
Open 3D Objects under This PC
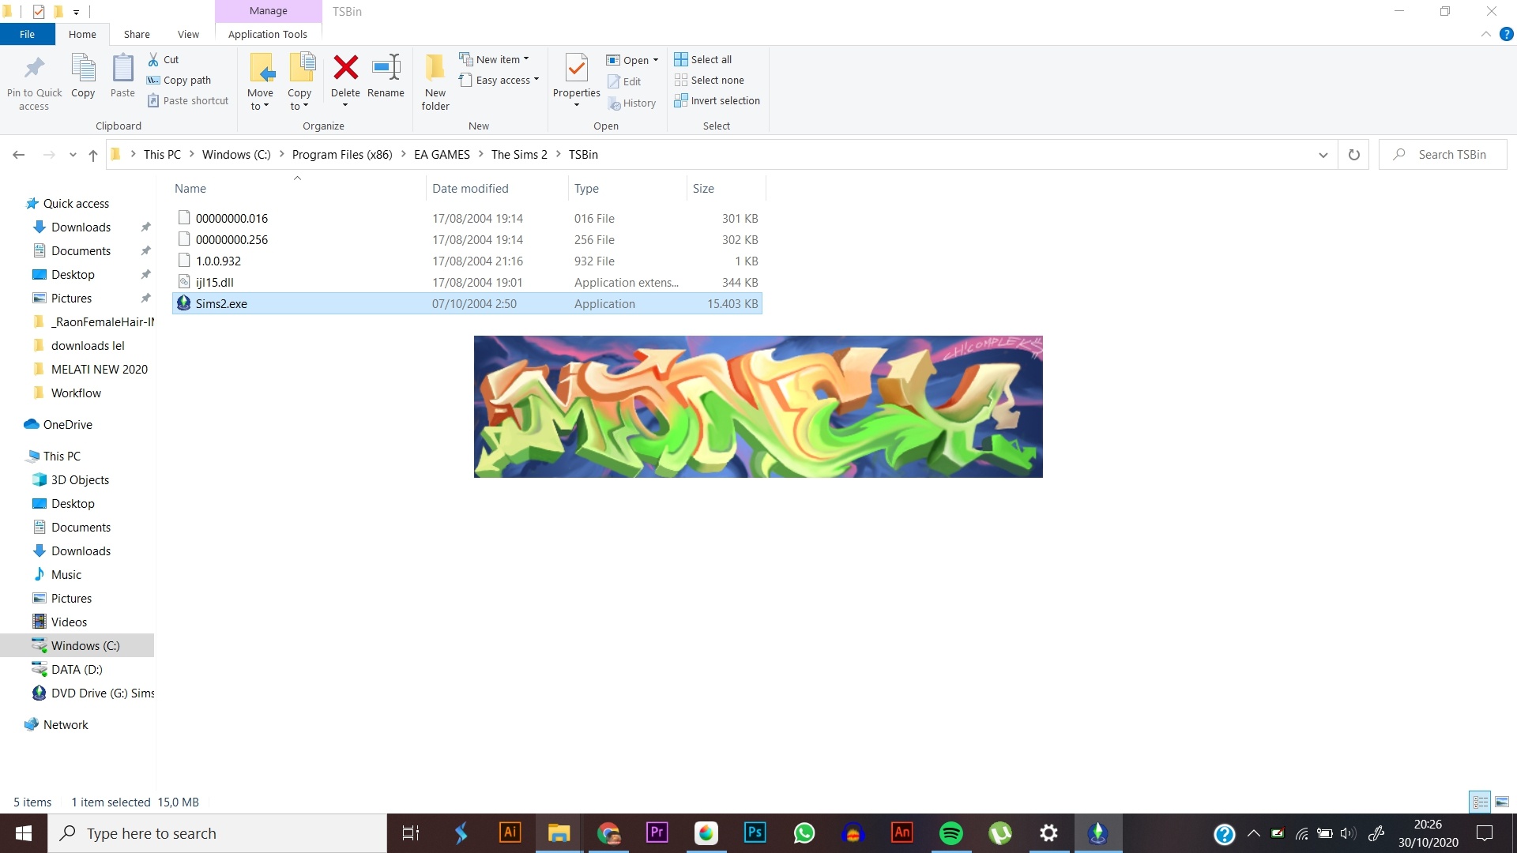tap(80, 479)
